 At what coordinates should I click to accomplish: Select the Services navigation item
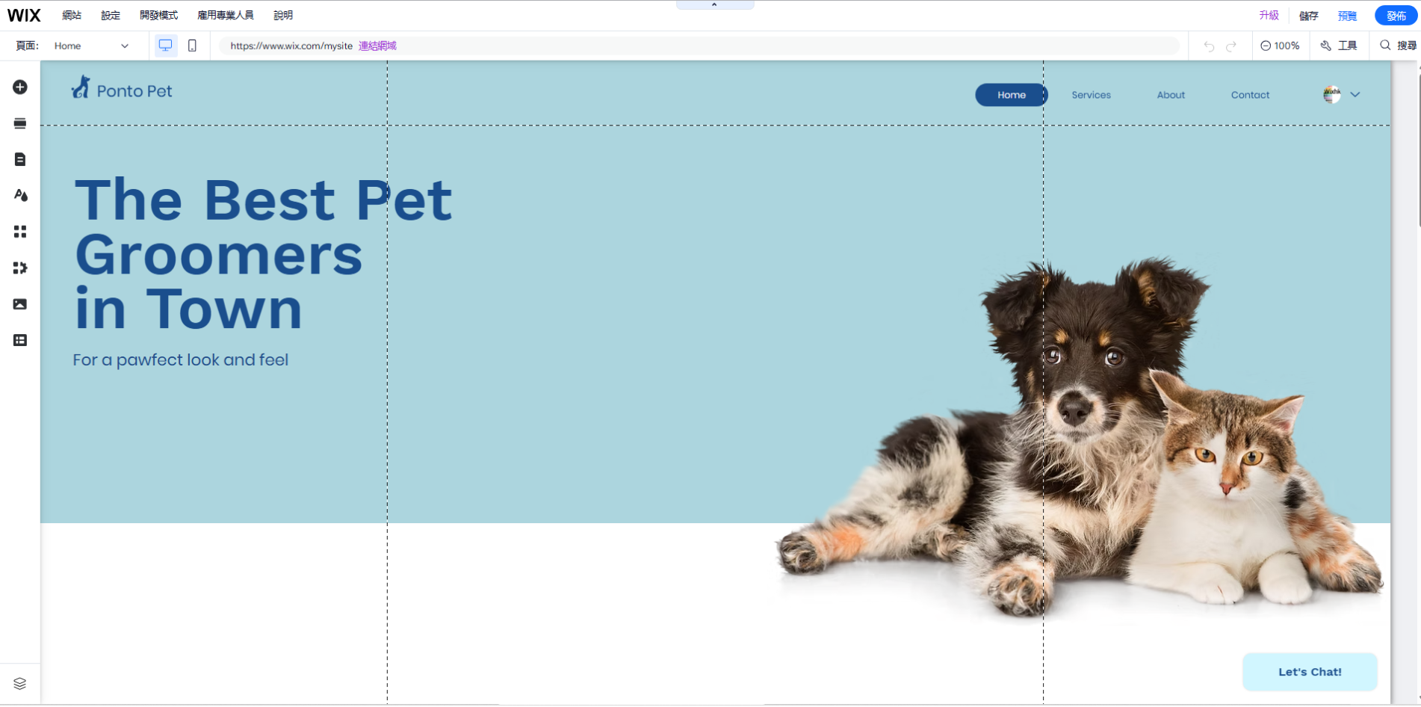click(1091, 95)
